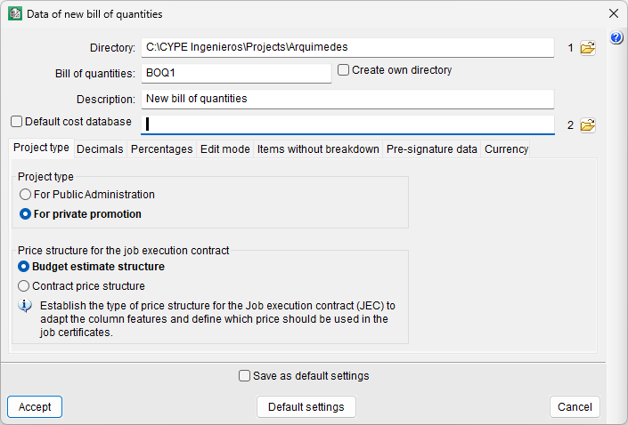
Task: Open cost database folder browse icon
Action: [587, 125]
